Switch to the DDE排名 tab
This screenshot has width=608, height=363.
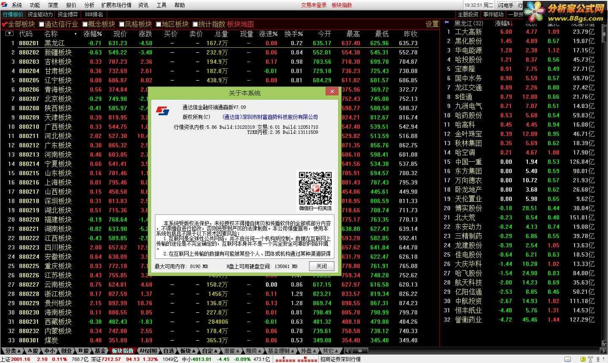pos(94,14)
